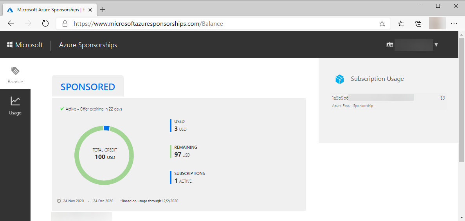The height and width of the screenshot is (221, 465).
Task: Click the Based on usage through note
Action: point(149,201)
